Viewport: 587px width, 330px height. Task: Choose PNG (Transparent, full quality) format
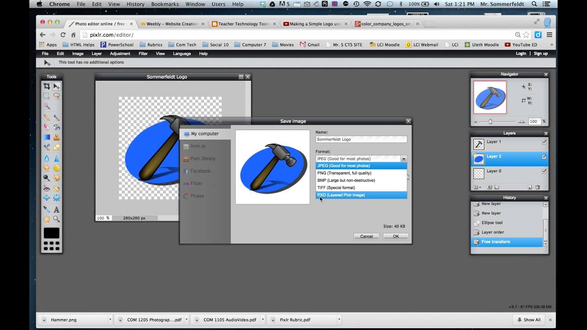pyautogui.click(x=361, y=173)
